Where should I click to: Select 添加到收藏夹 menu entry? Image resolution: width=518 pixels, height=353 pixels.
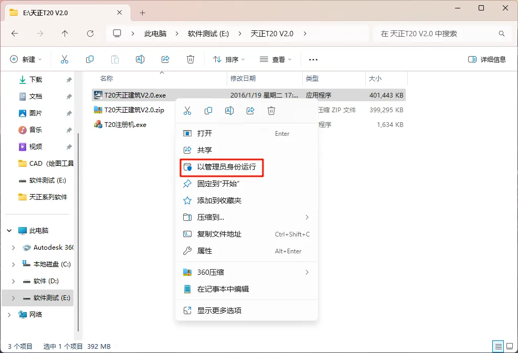point(247,201)
